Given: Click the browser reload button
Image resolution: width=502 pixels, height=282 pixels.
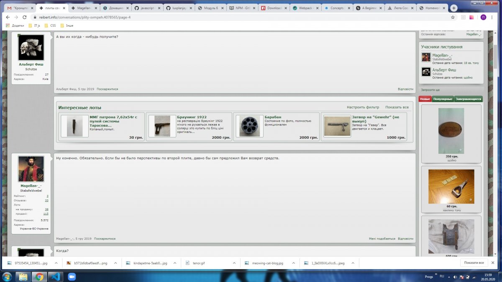Looking at the screenshot, I should coord(25,17).
